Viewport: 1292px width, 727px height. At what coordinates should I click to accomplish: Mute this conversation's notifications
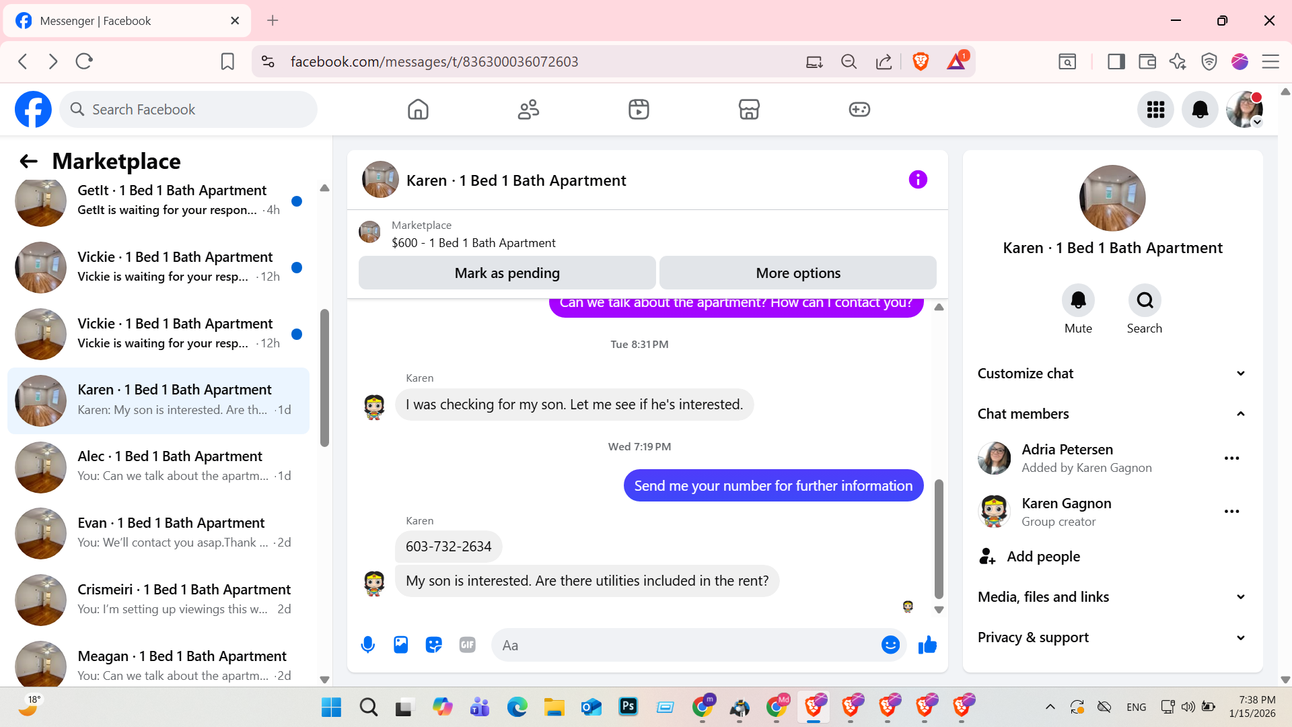[1078, 301]
